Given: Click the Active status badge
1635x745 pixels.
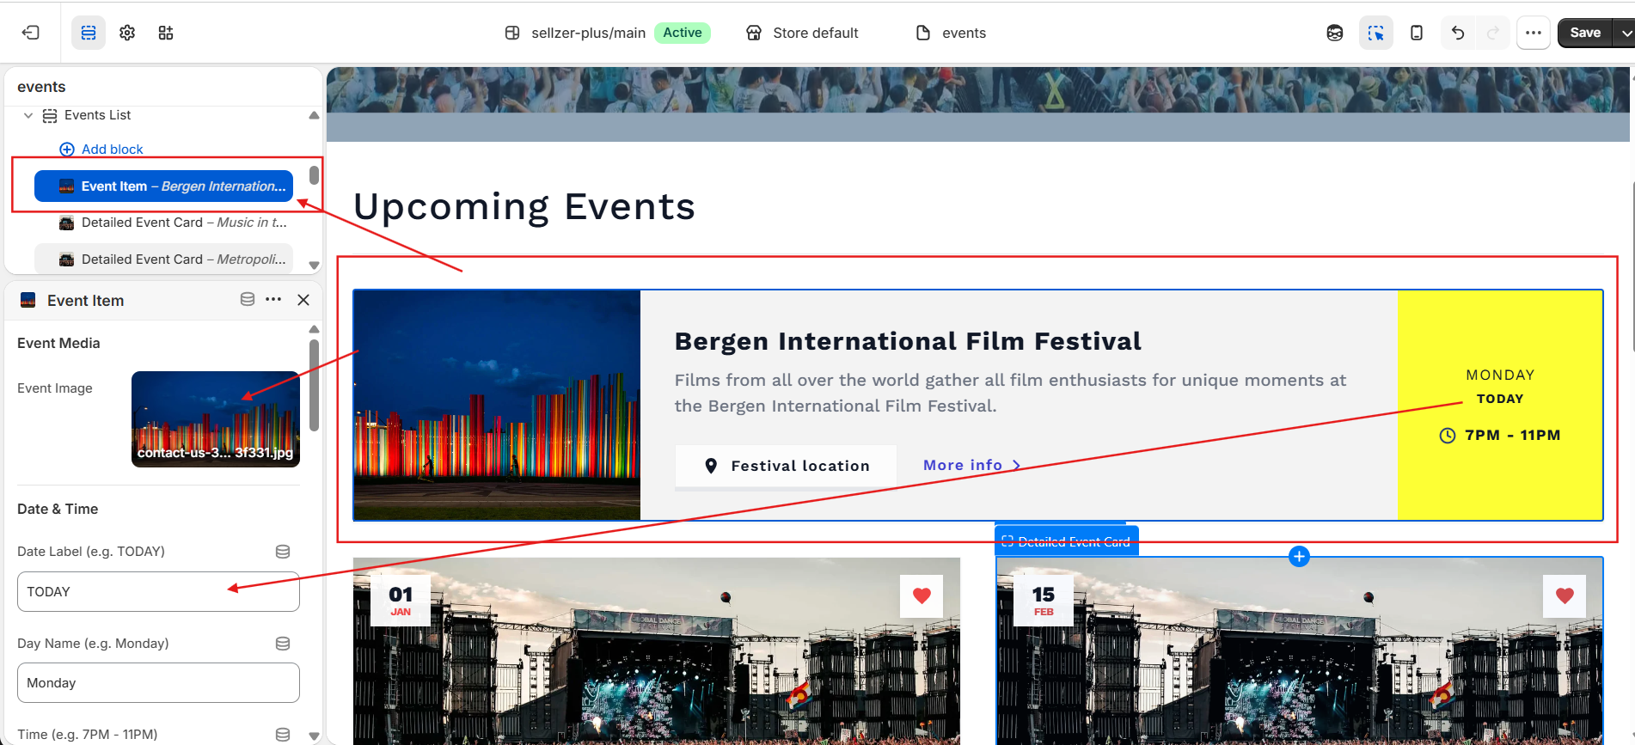Looking at the screenshot, I should (683, 33).
